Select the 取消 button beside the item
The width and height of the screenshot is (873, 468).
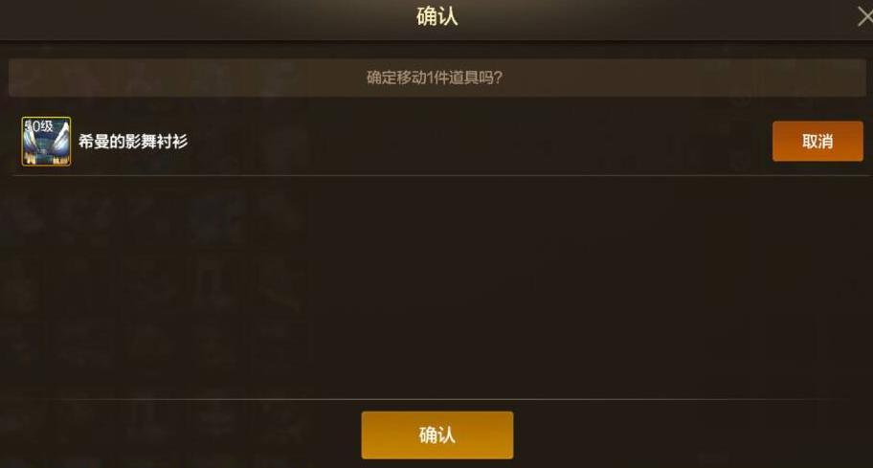817,142
